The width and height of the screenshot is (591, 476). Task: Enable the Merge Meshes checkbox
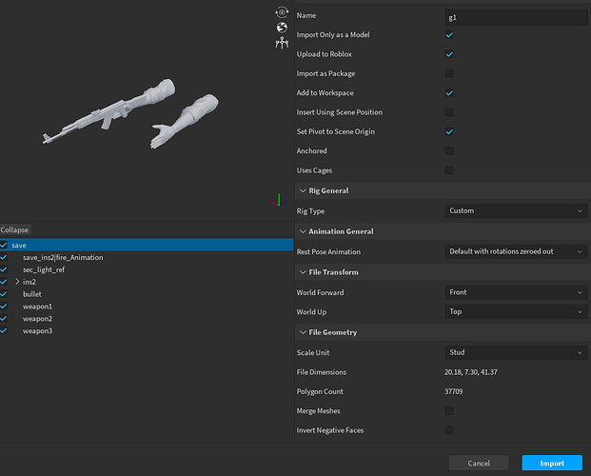[x=449, y=410]
